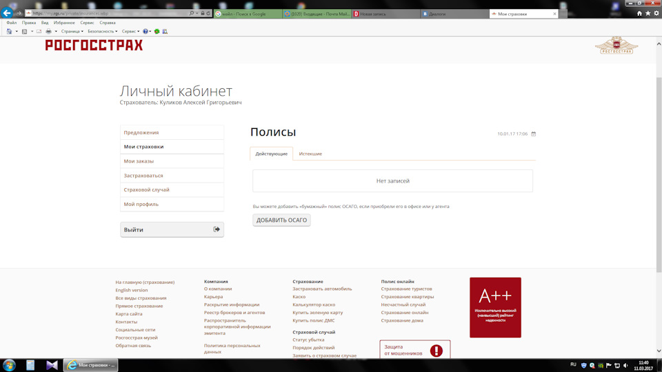Expand the Home toolbar icon dropdown arrow

point(17,31)
